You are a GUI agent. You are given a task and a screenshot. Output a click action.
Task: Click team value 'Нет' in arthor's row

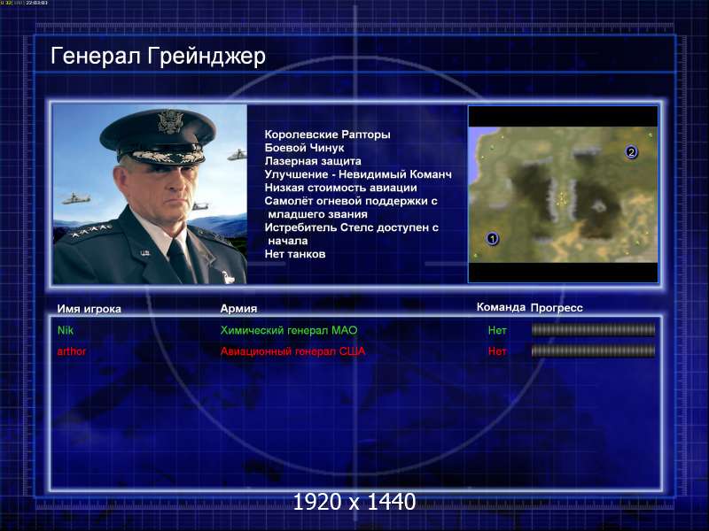coord(497,351)
